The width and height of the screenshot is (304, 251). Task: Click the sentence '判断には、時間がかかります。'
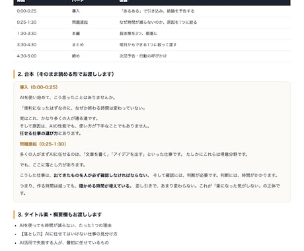[x=249, y=176]
